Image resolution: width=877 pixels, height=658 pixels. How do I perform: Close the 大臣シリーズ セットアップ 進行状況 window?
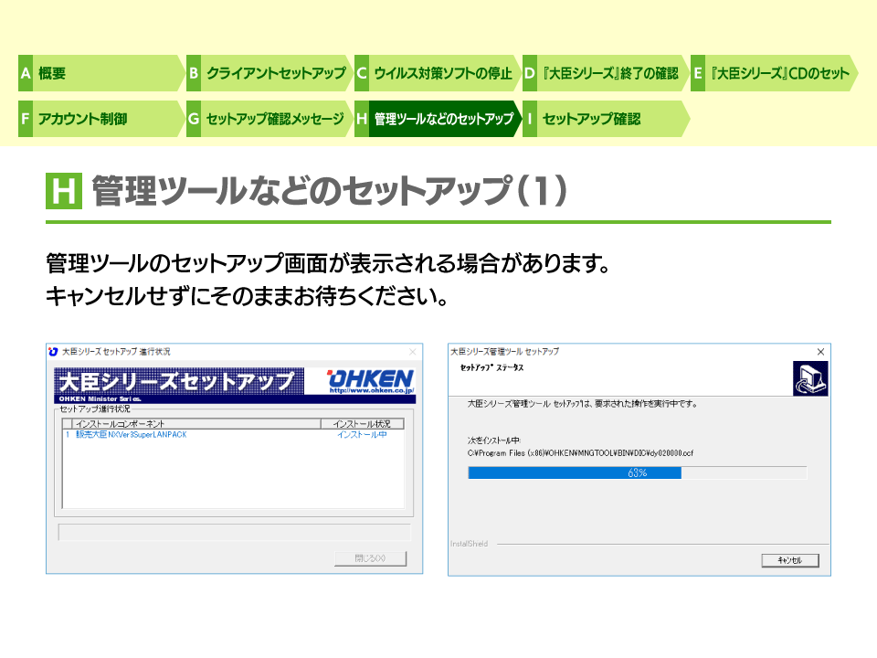pyautogui.click(x=413, y=351)
